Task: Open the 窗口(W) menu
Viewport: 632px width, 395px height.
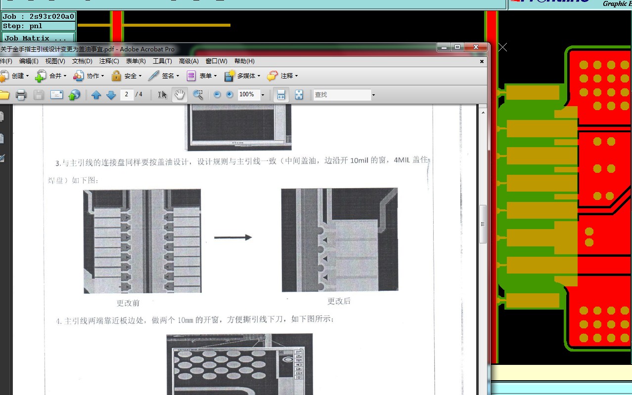Action: [x=216, y=61]
